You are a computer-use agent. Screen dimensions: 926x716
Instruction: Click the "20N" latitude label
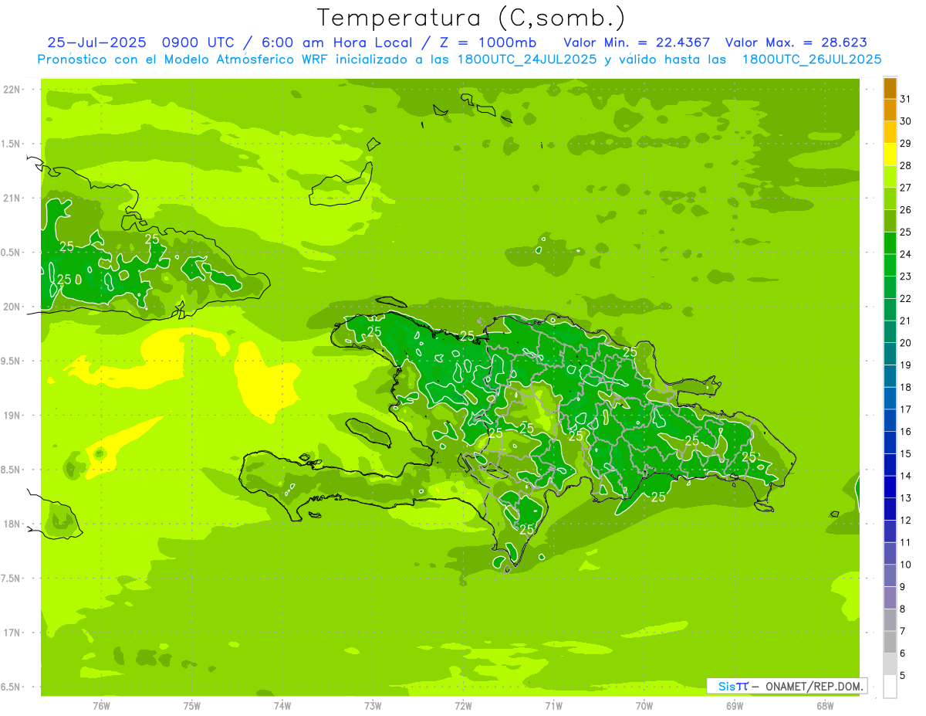click(x=12, y=307)
